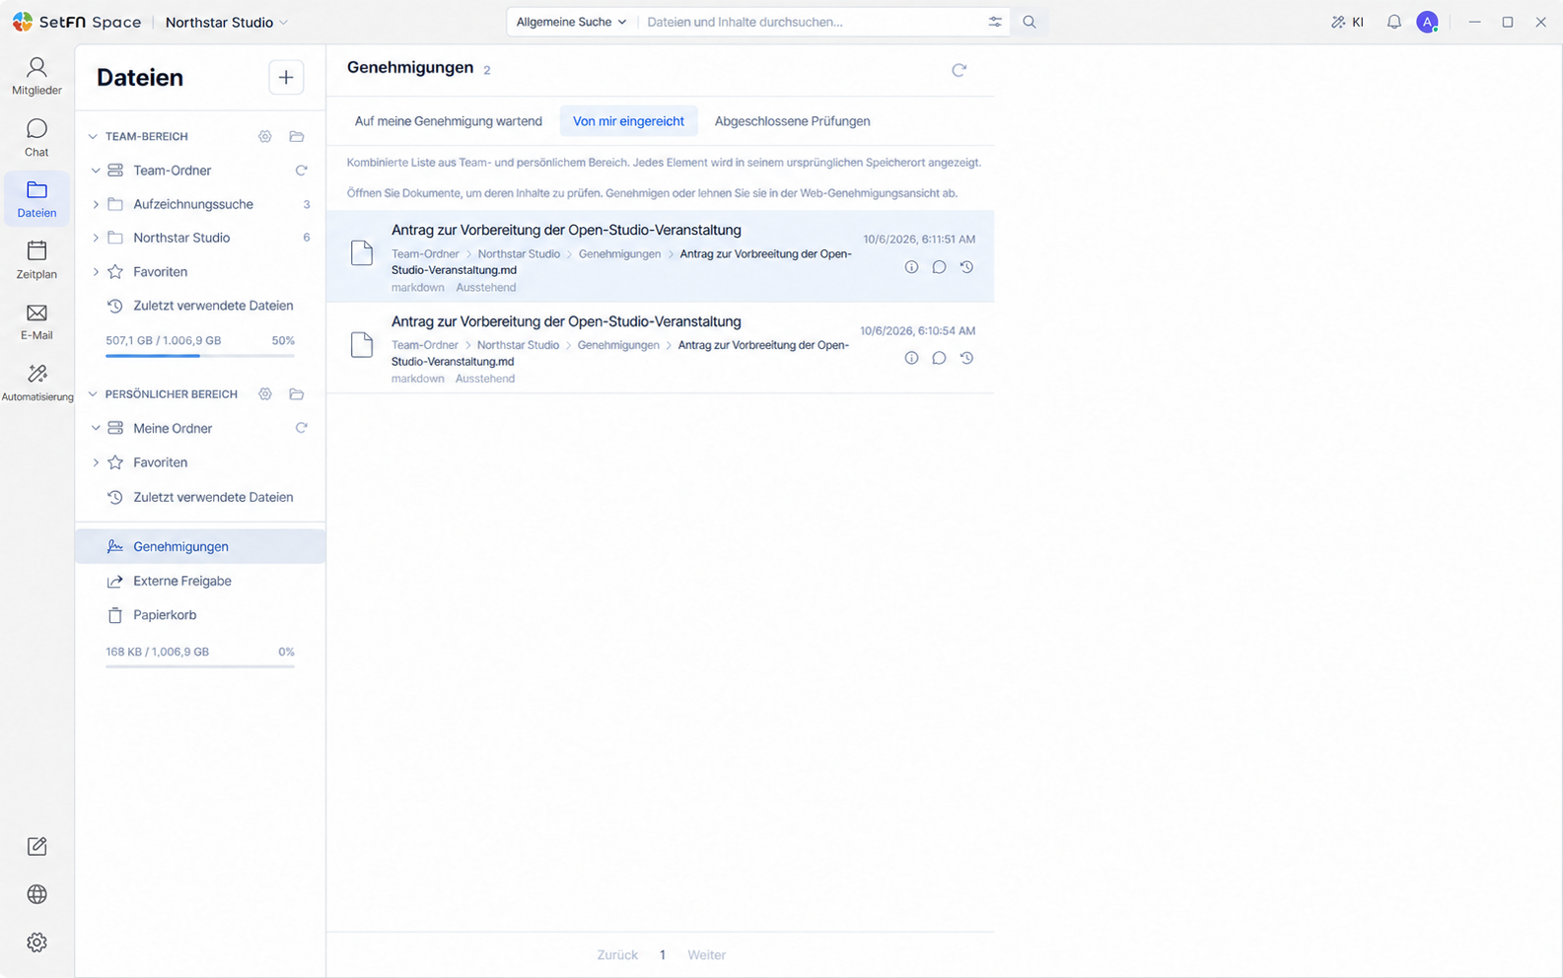Screen dimensions: 1563x978
Task: Open the Chat section
Action: point(36,138)
